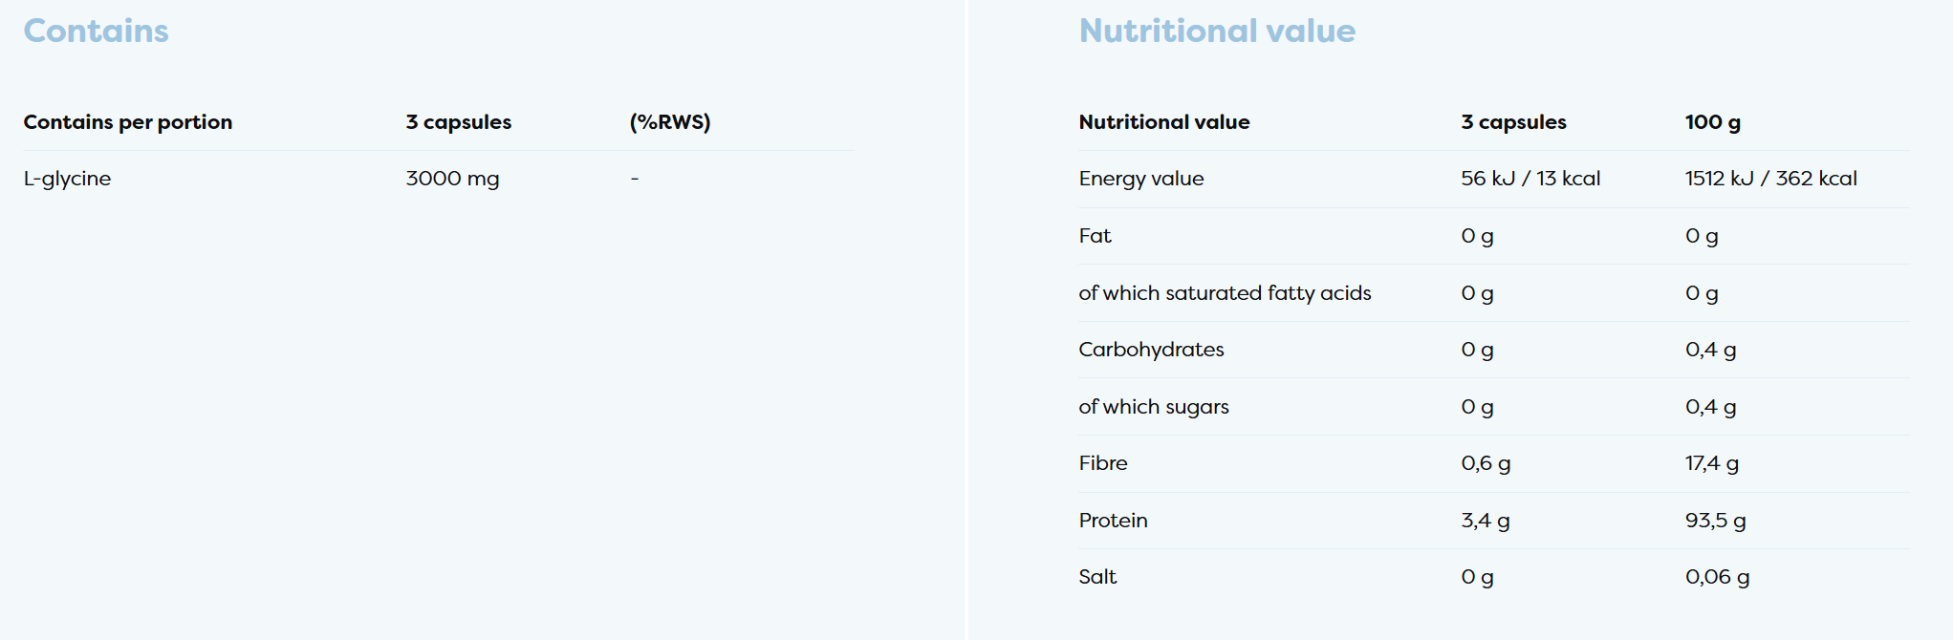
Task: Select the Salt row label
Action: tap(1097, 577)
